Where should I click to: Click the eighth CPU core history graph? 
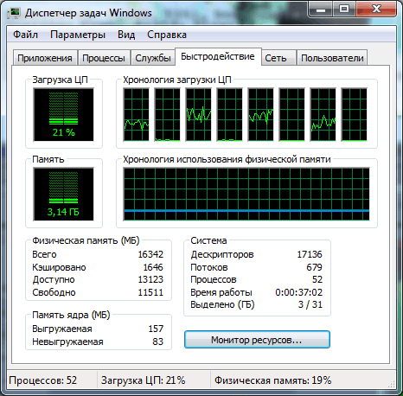(354, 115)
